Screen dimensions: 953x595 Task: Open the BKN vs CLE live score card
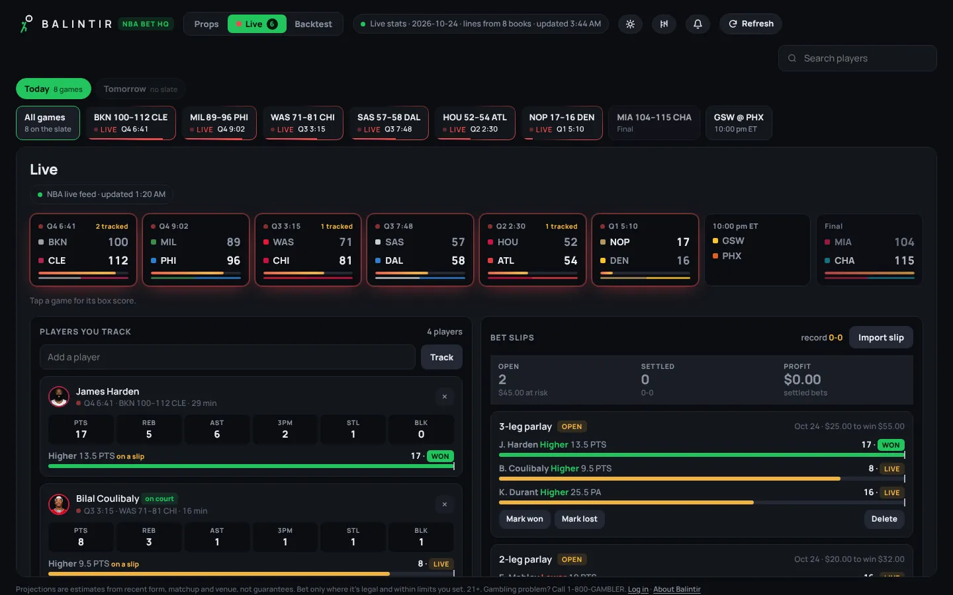[x=83, y=250]
